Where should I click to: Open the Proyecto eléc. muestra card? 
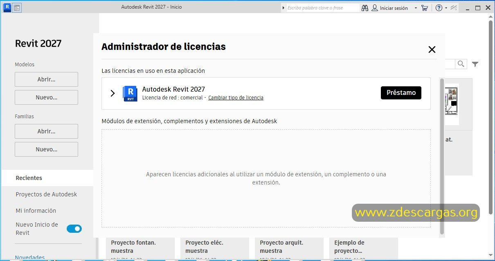tap(215, 249)
